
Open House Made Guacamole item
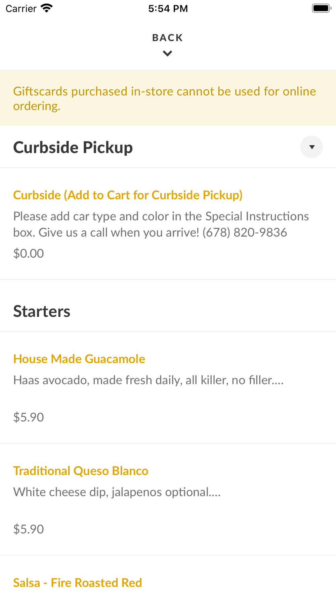pyautogui.click(x=79, y=359)
